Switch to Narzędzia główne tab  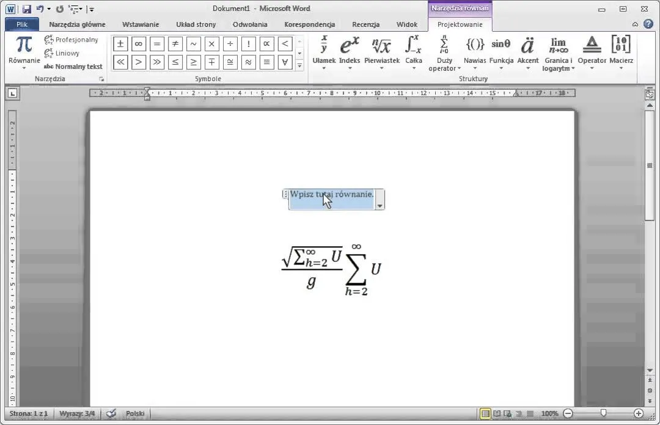pos(77,24)
